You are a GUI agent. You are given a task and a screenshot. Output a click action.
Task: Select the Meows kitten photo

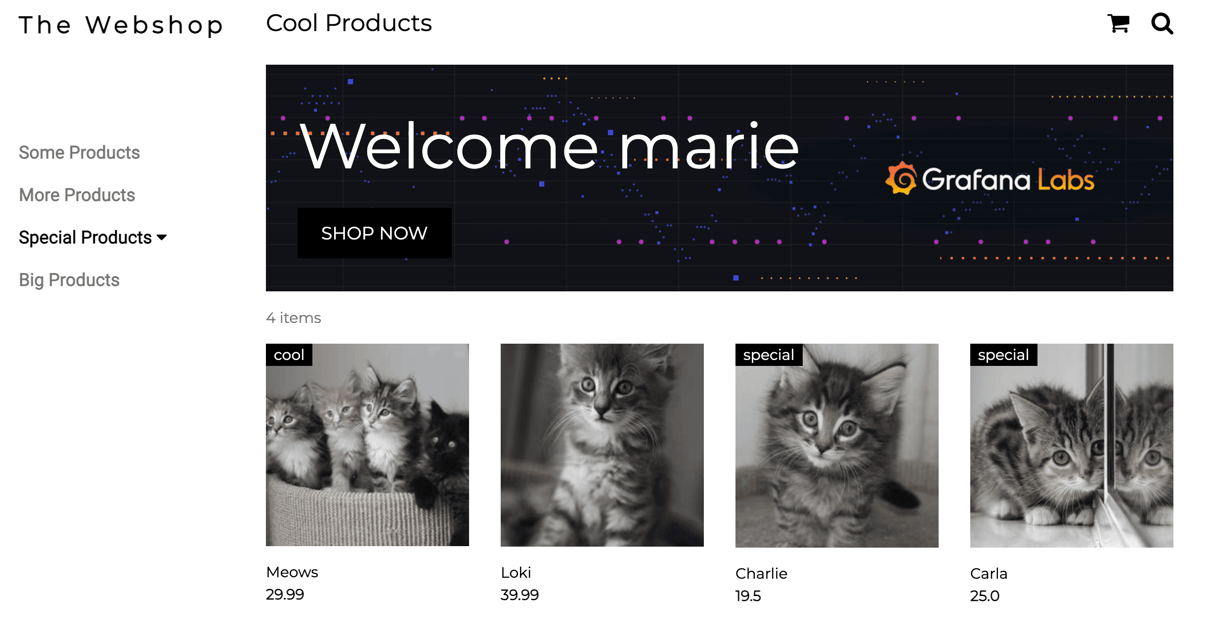[368, 444]
